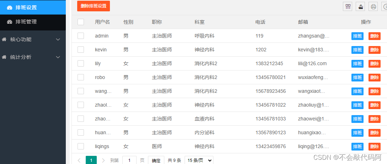Toggle the select-all header checkbox

pos(81,22)
